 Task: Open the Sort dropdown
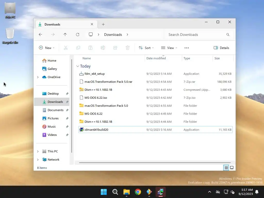[x=146, y=48]
